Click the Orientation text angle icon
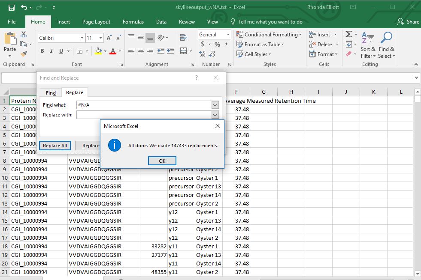 161,38
